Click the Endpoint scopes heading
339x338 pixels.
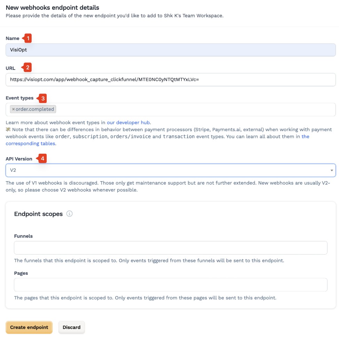tap(39, 214)
